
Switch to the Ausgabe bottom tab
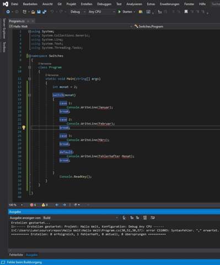click(31, 255)
